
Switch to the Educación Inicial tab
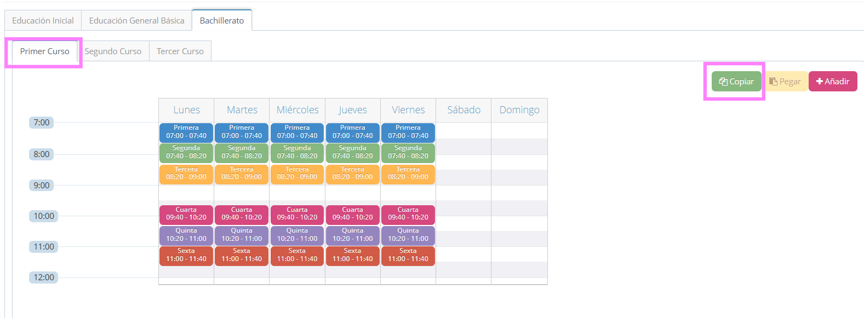tap(43, 20)
